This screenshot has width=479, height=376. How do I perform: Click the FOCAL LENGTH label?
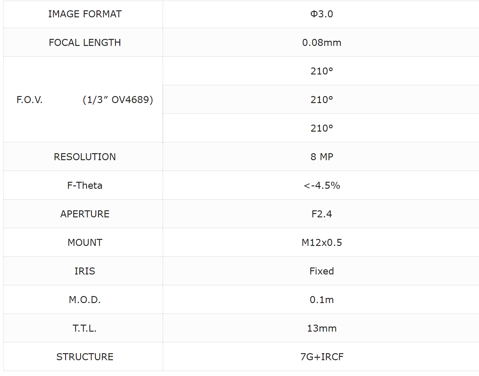tap(85, 43)
